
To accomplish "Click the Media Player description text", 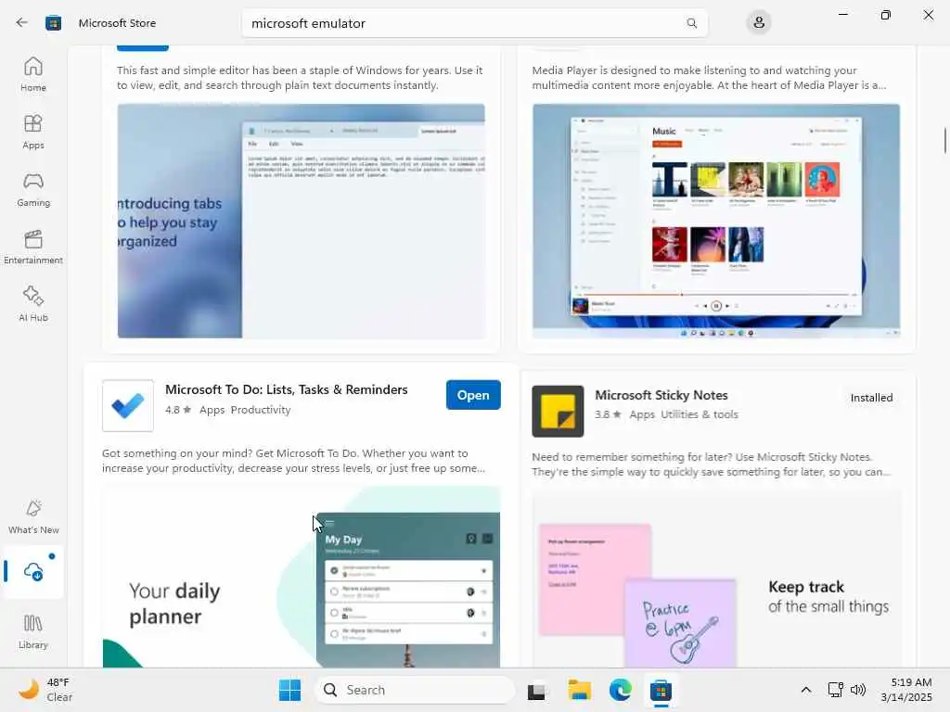I will pyautogui.click(x=709, y=78).
